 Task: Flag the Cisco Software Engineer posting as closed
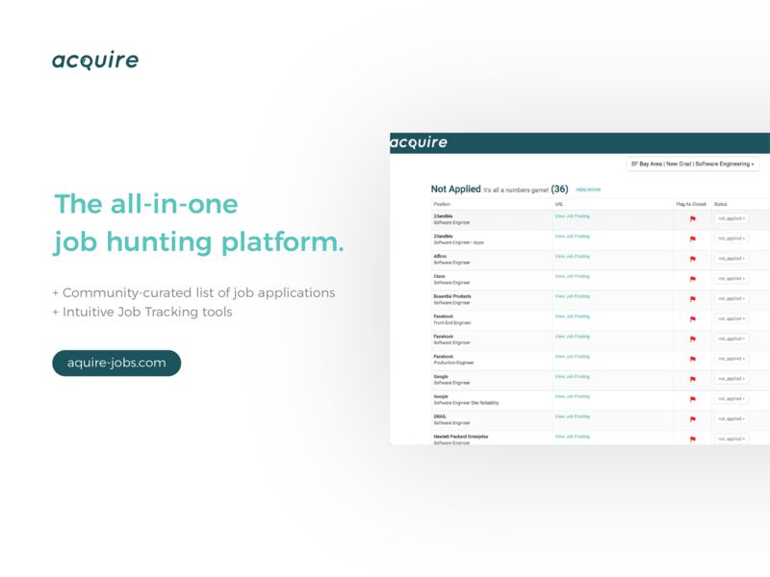692,279
